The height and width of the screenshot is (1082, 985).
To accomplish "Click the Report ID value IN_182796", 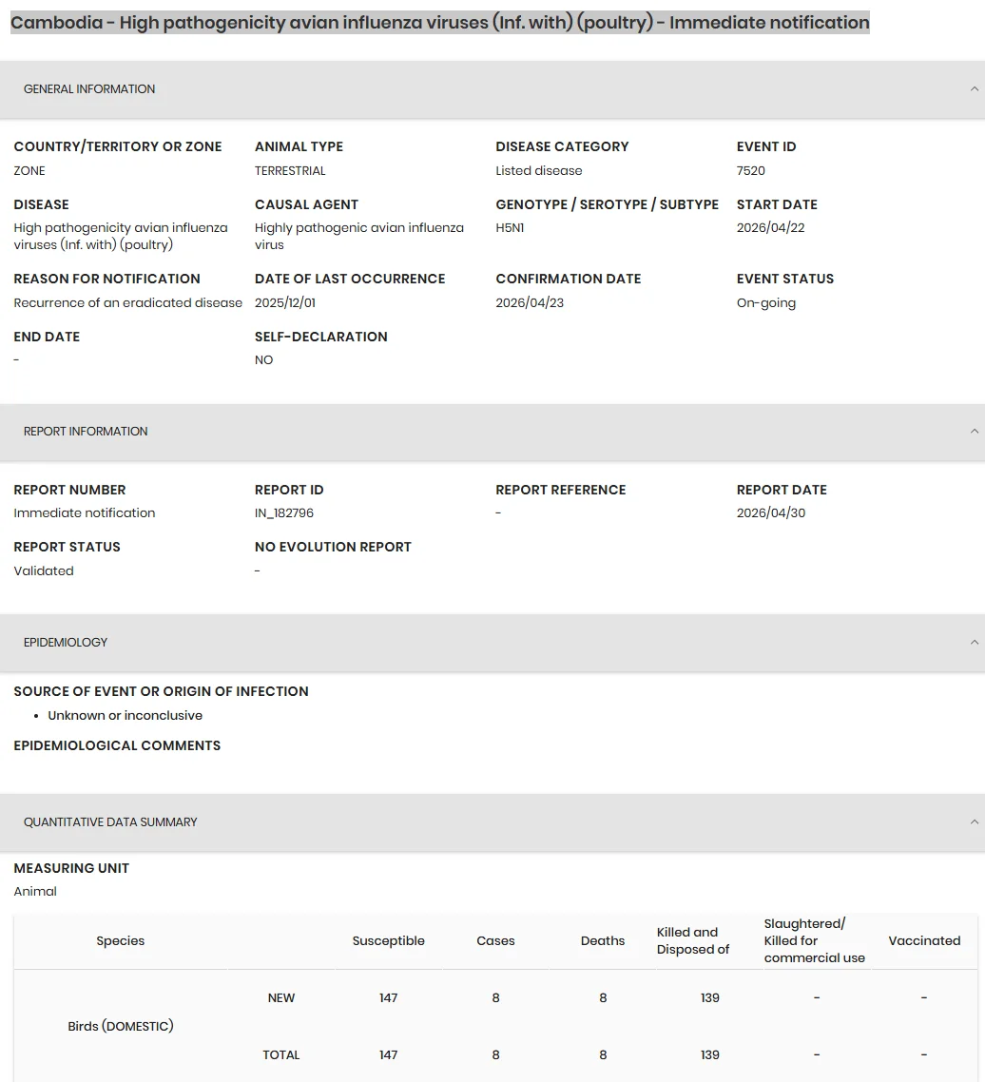I will (x=283, y=512).
